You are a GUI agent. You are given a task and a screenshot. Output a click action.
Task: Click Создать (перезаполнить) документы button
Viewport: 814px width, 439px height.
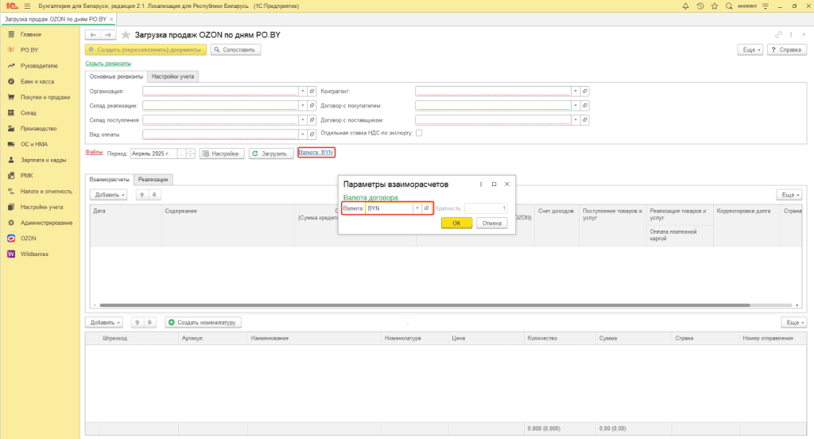click(x=146, y=50)
